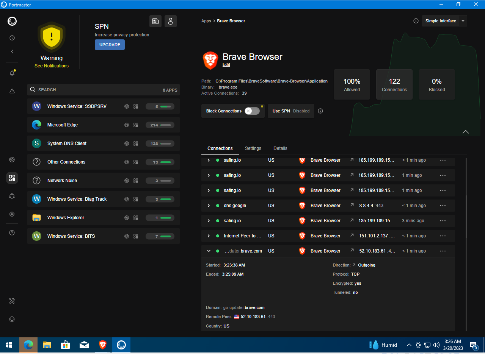Open Mail from the taskbar

[84, 345]
